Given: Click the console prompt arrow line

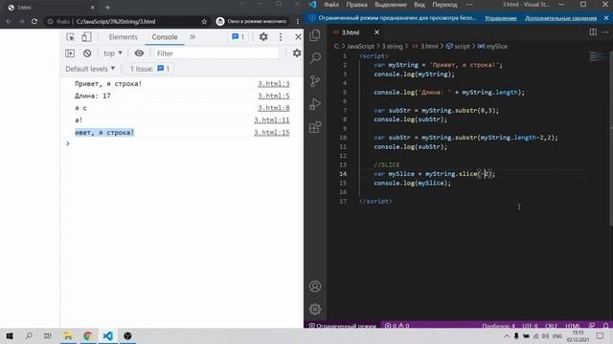Looking at the screenshot, I should tap(68, 144).
